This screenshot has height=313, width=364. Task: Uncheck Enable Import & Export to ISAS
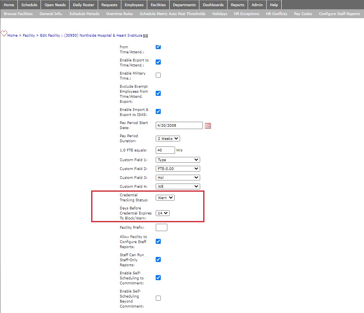pos(158,111)
